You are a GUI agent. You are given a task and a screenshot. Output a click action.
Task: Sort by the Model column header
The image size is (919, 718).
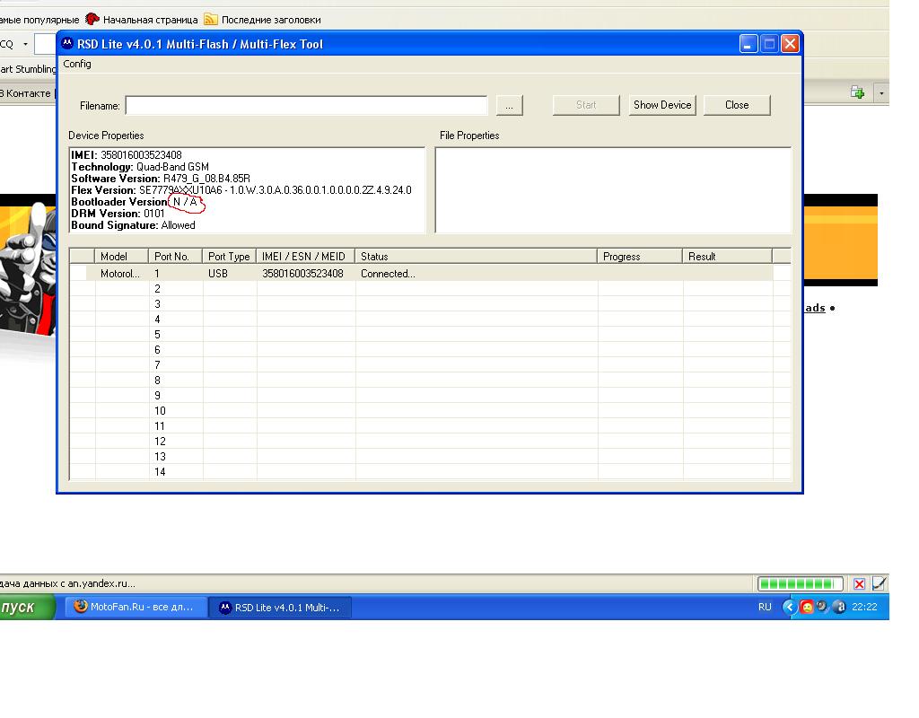click(x=121, y=256)
